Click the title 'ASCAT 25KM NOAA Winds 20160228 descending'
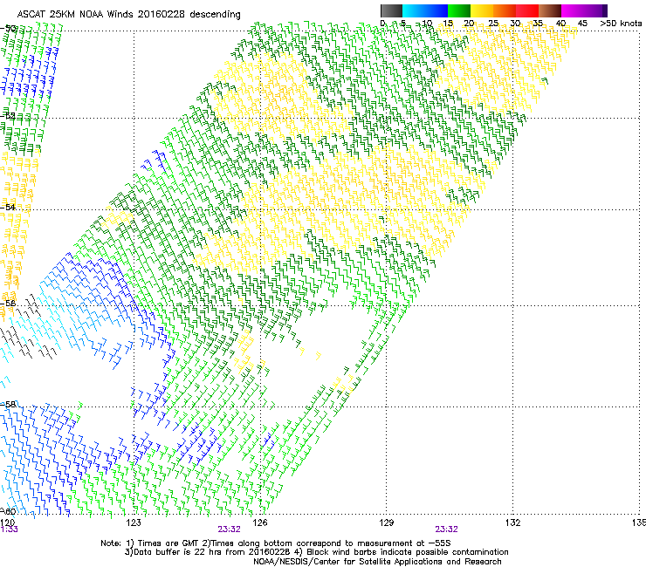Image resolution: width=646 pixels, height=567 pixels. 128,15
